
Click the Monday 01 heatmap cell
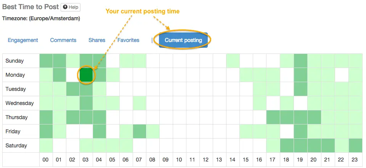click(59, 75)
